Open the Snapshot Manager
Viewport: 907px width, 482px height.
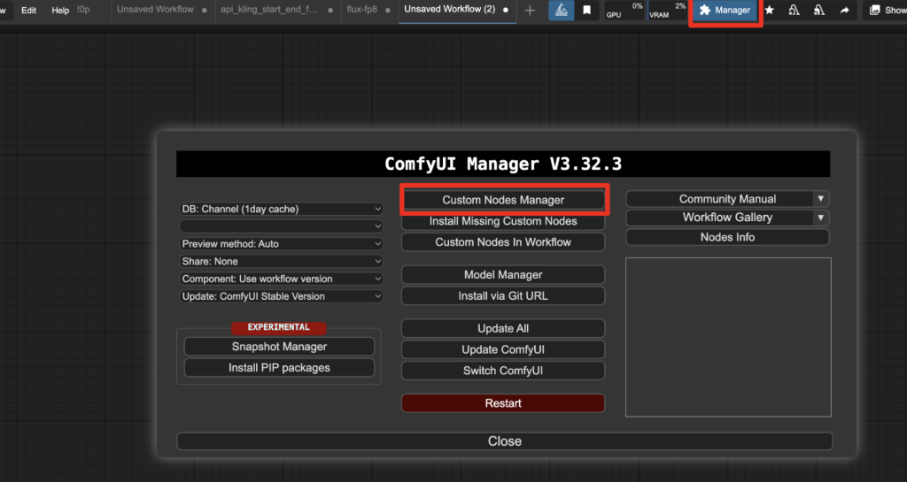279,347
